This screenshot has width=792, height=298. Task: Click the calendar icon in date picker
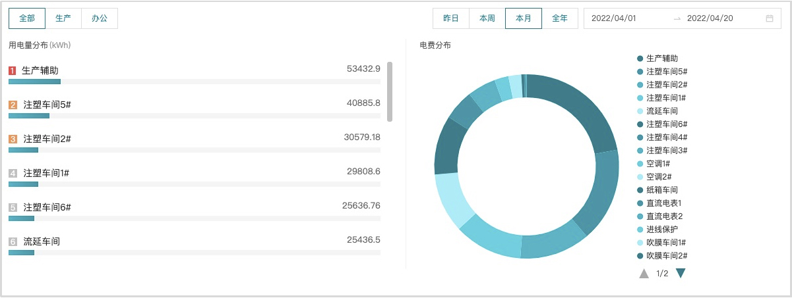click(x=769, y=18)
